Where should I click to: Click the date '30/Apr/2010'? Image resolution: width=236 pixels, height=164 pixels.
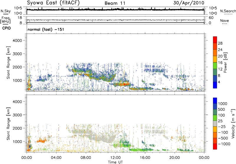pos(189,3)
